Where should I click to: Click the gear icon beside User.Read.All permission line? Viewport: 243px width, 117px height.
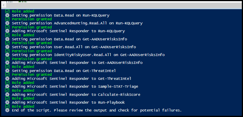7,47
